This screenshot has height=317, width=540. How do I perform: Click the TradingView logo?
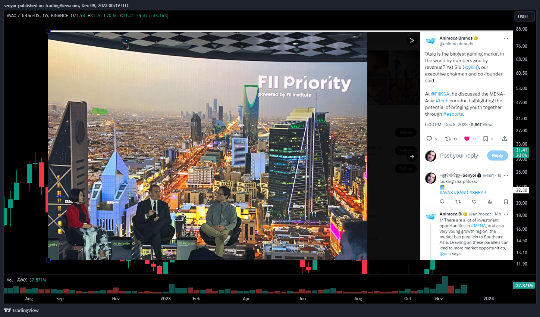(21, 310)
